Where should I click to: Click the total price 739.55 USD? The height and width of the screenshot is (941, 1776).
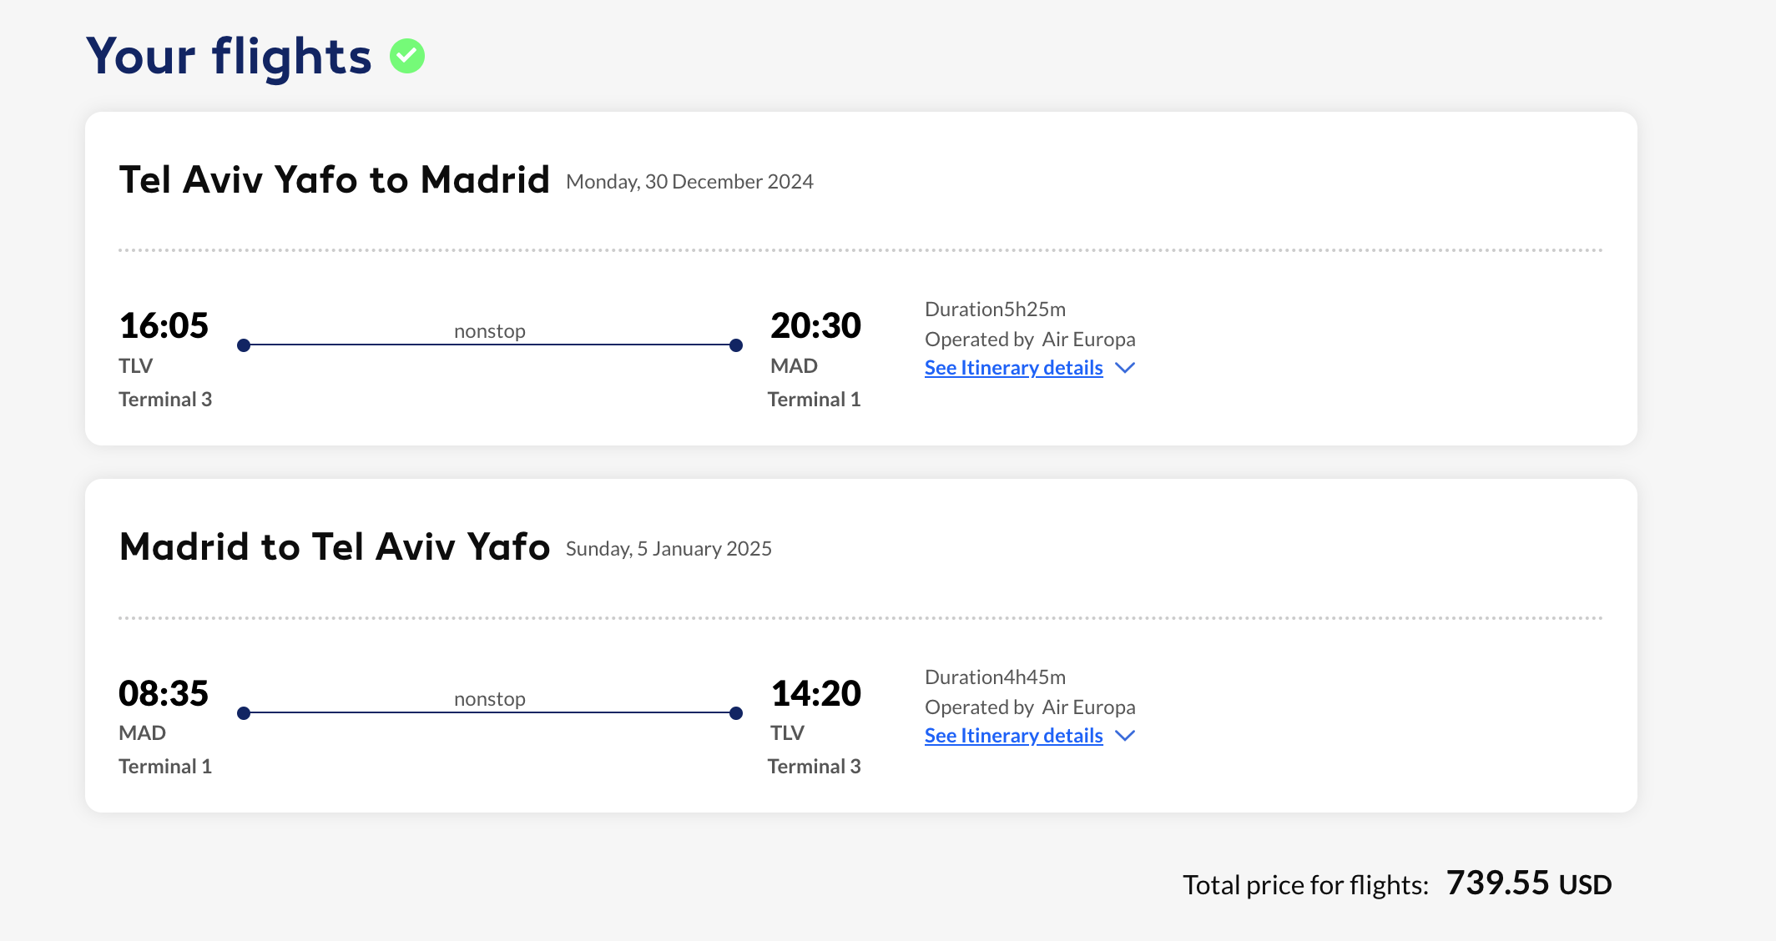[1529, 883]
